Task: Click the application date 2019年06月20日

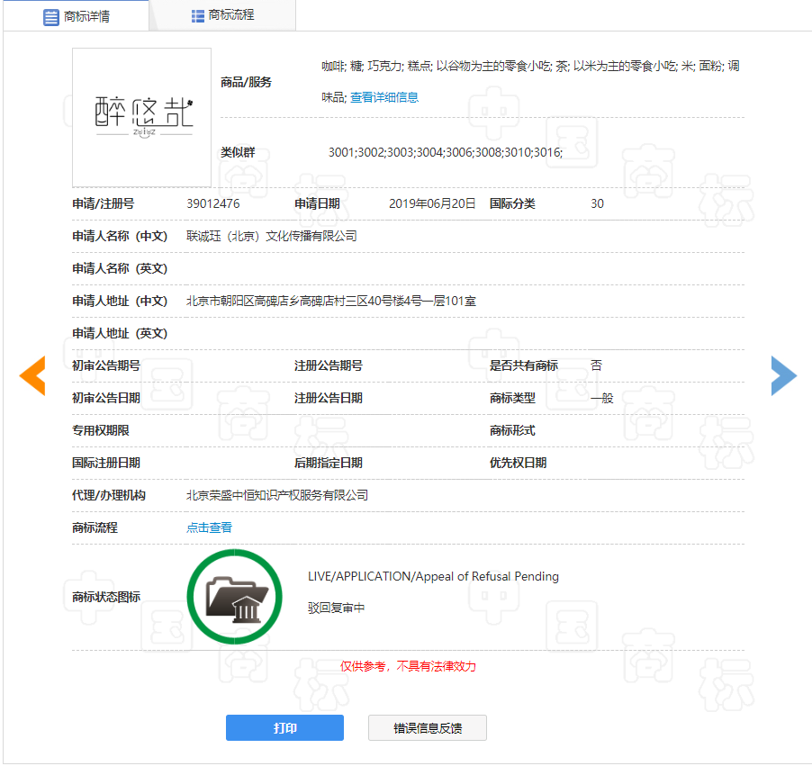Action: [x=432, y=203]
